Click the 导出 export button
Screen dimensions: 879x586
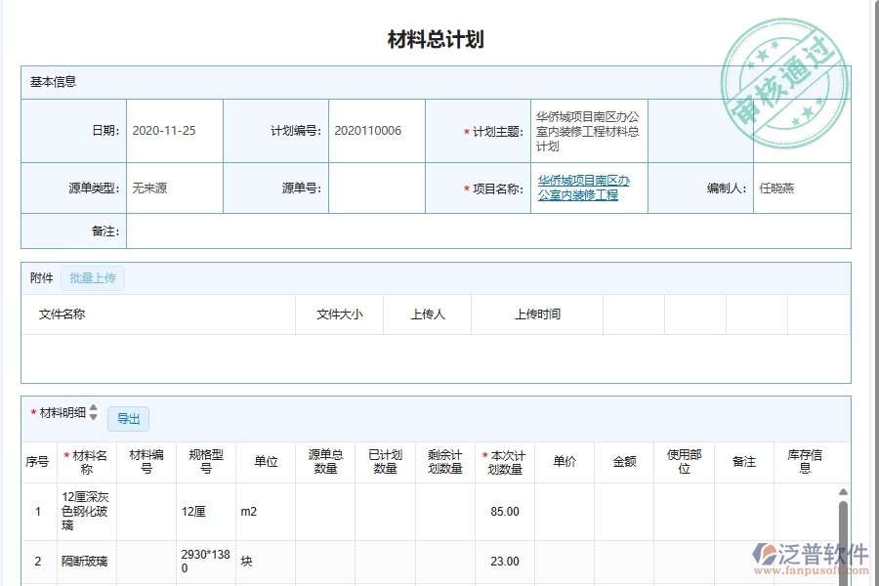tap(129, 418)
